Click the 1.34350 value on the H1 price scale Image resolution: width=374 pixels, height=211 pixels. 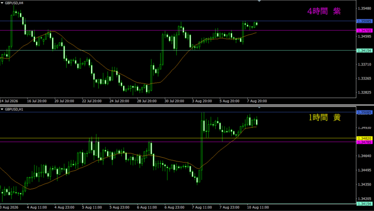365,184
